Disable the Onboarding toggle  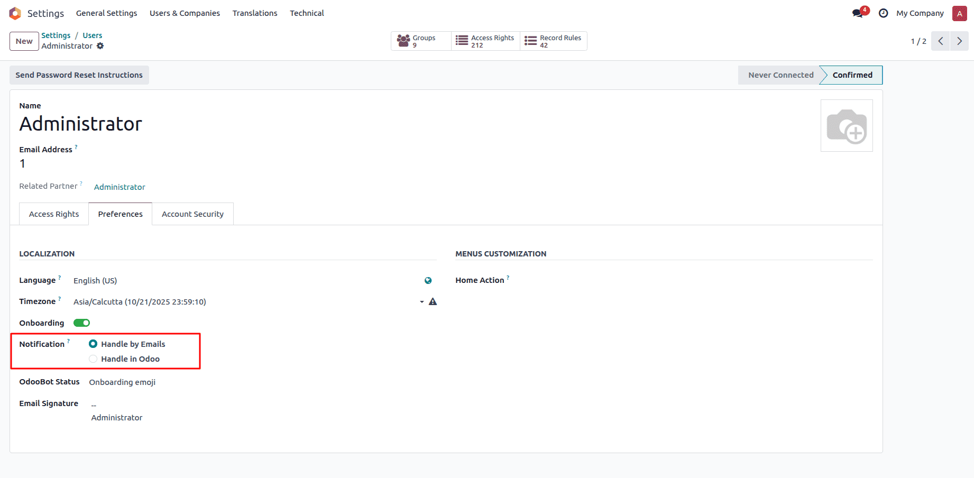[x=81, y=323]
